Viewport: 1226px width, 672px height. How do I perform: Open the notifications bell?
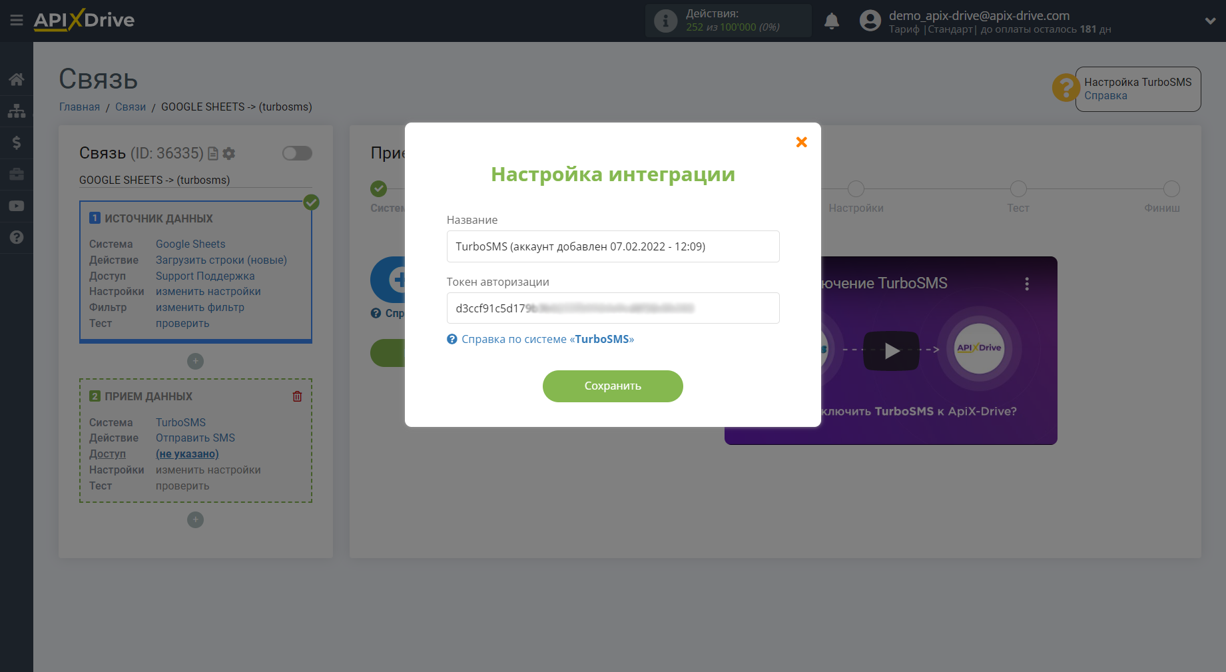(832, 21)
